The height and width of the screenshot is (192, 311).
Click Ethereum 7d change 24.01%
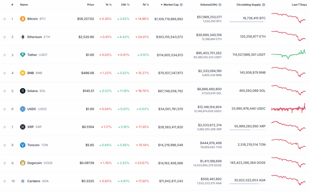tap(142, 37)
